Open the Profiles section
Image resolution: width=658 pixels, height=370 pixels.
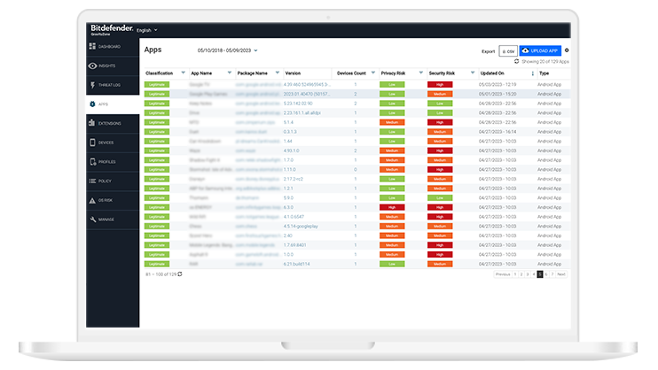coord(109,162)
